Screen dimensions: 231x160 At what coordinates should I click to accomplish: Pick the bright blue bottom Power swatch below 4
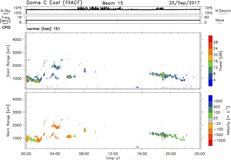210,83
